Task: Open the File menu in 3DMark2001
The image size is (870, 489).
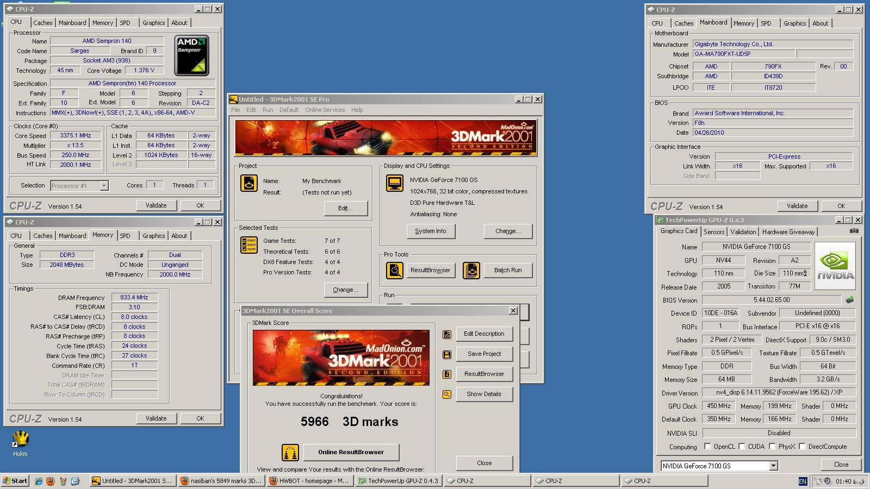Action: (235, 110)
